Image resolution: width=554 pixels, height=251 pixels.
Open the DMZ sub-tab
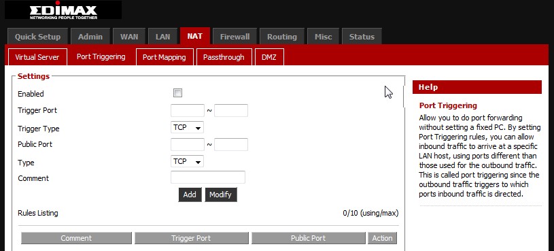(x=269, y=57)
